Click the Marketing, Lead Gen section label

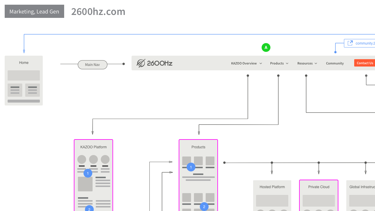click(34, 11)
